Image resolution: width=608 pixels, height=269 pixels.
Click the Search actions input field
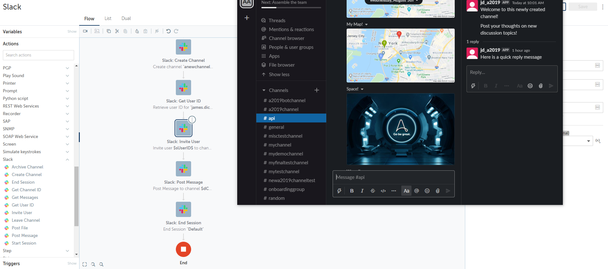[38, 55]
